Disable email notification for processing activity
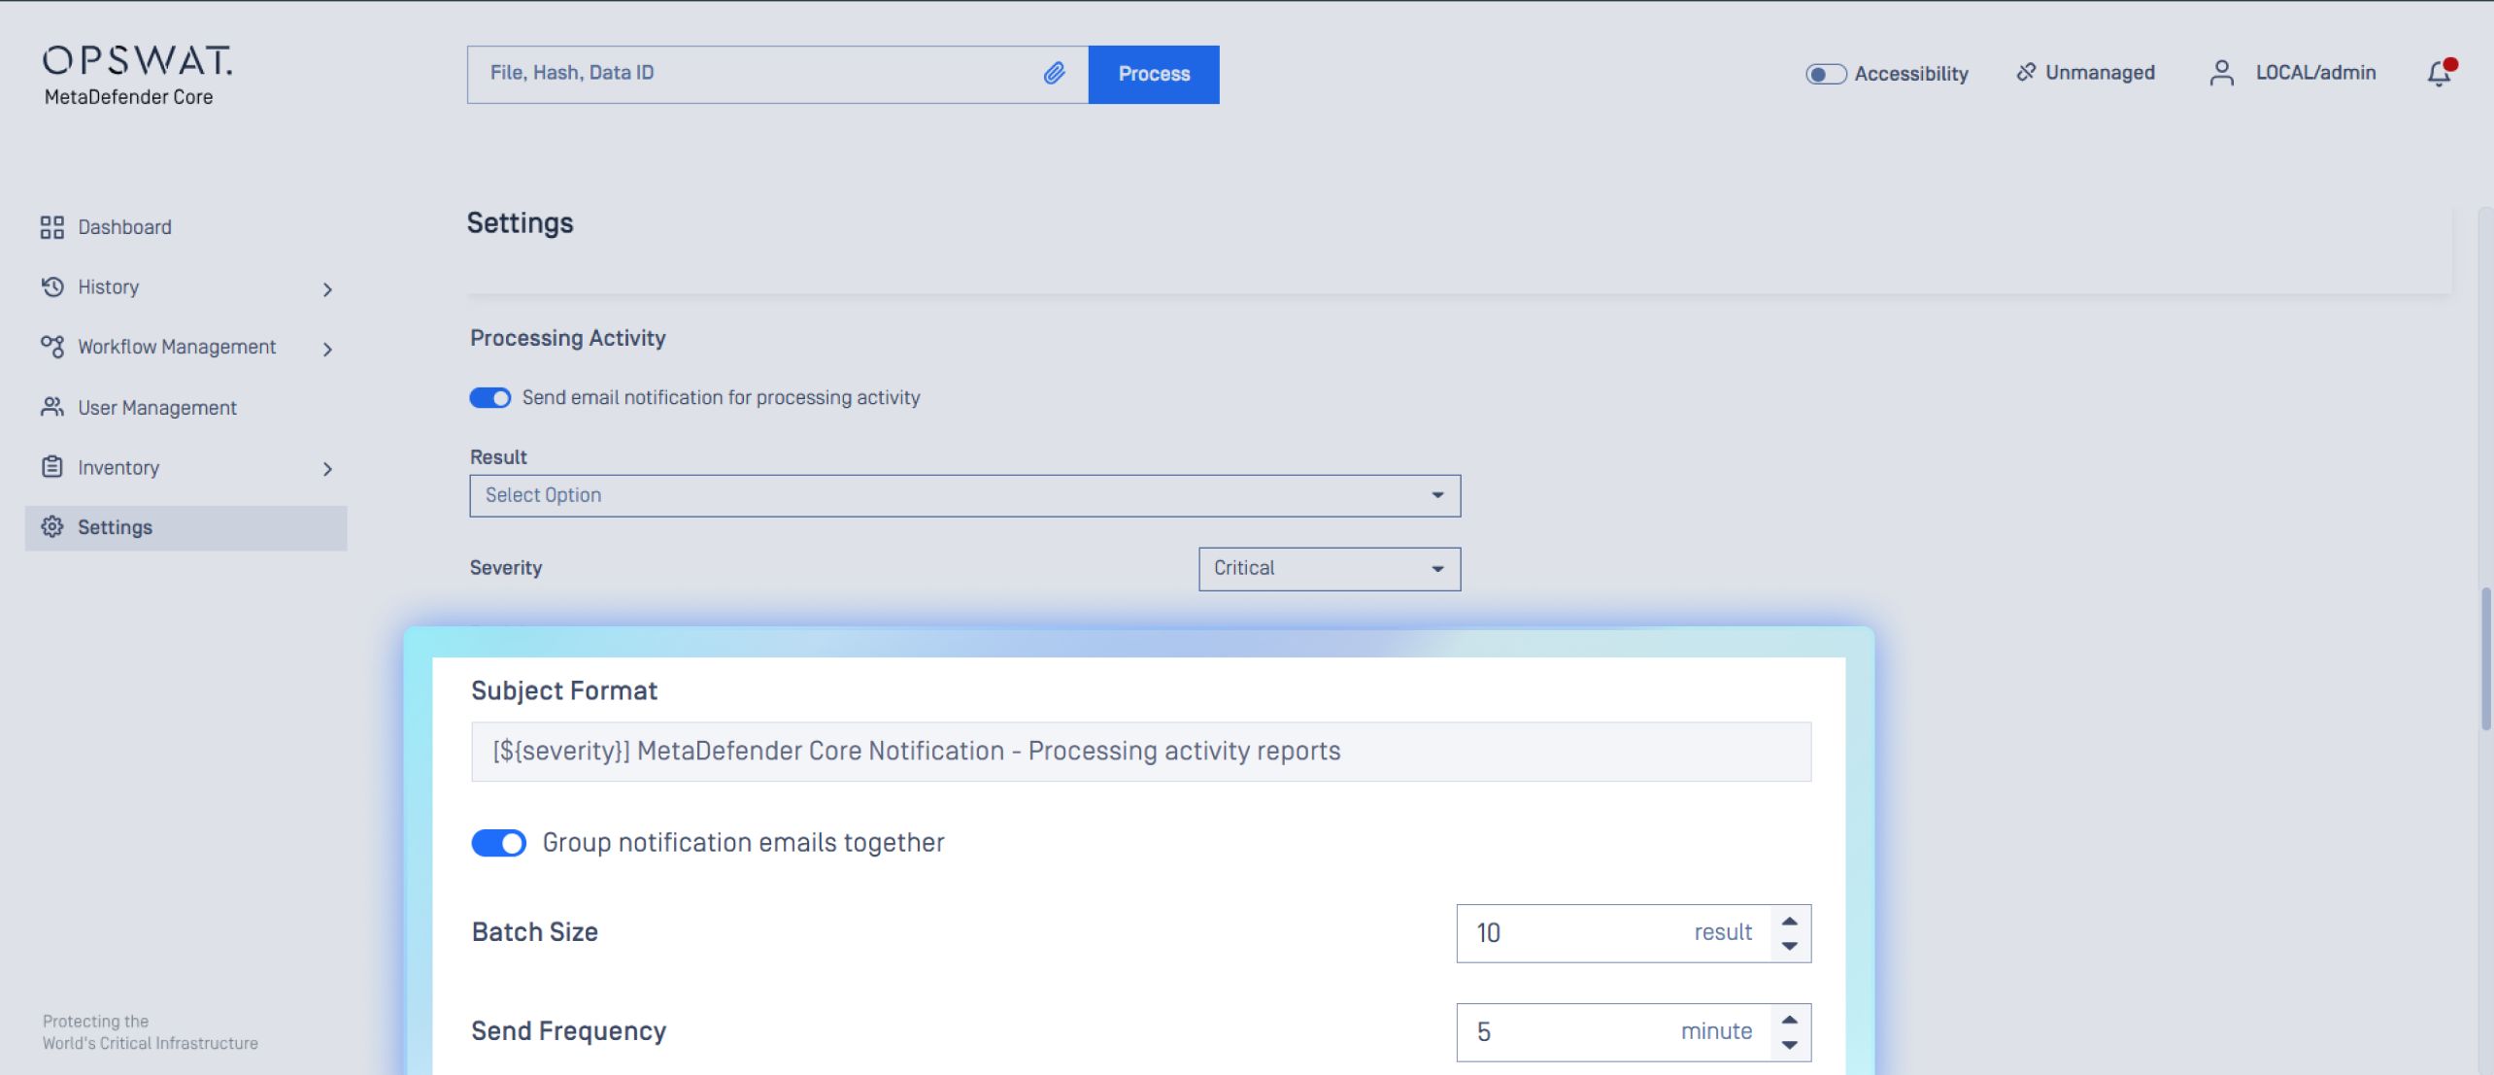 point(490,398)
